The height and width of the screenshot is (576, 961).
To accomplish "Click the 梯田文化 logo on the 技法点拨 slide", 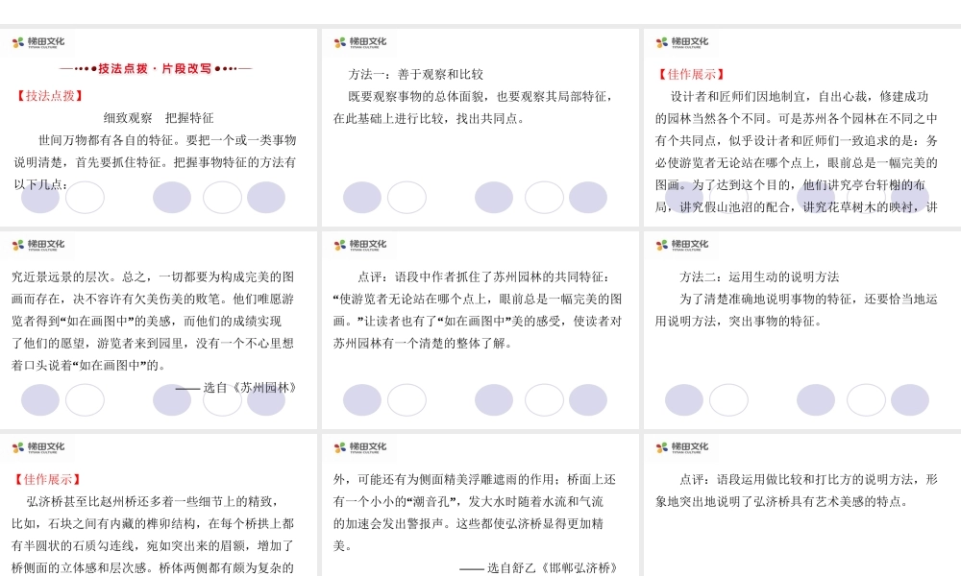I will point(38,42).
